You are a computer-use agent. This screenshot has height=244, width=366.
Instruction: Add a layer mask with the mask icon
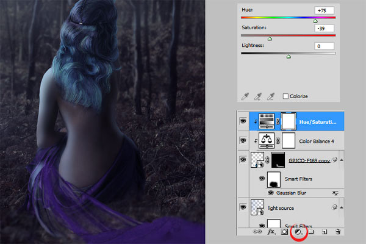click(284, 232)
